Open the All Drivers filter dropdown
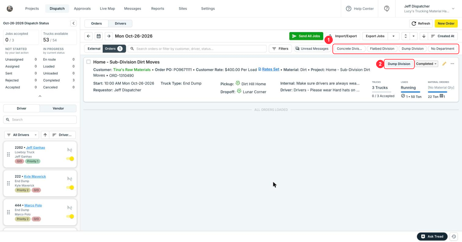Image resolution: width=462 pixels, height=242 pixels. 21,135
